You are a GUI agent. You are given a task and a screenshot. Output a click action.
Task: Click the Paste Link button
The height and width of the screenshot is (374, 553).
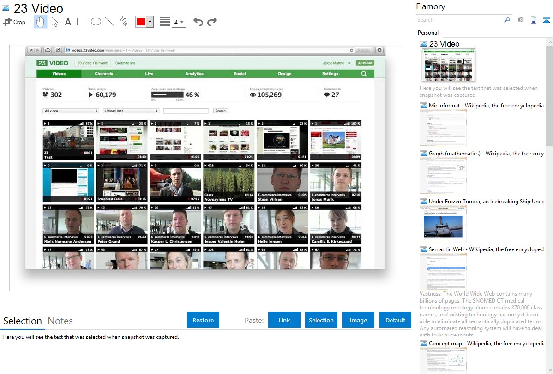(x=284, y=320)
